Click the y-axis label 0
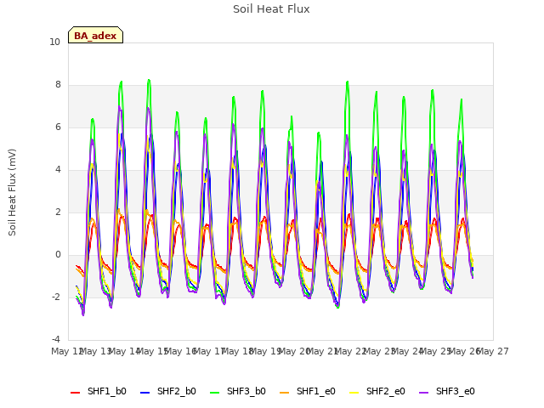The width and height of the screenshot is (544, 408). [x=58, y=255]
